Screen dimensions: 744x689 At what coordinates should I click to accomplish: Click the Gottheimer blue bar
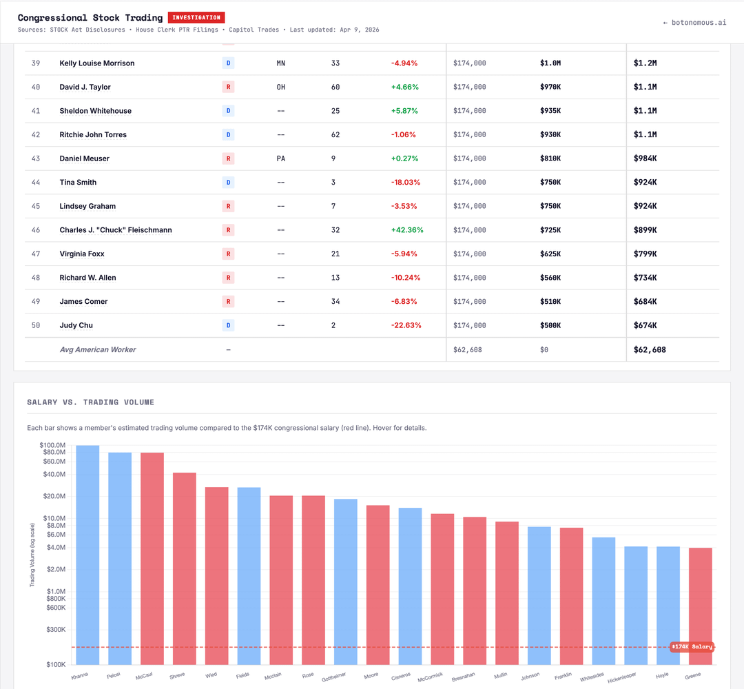coord(346,579)
